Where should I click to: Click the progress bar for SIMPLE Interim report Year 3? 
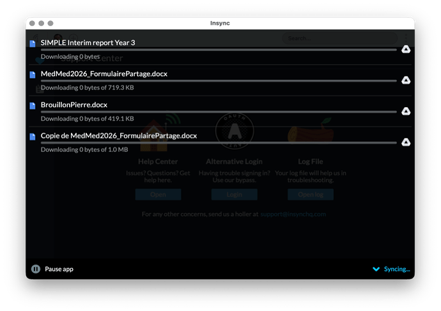219,50
